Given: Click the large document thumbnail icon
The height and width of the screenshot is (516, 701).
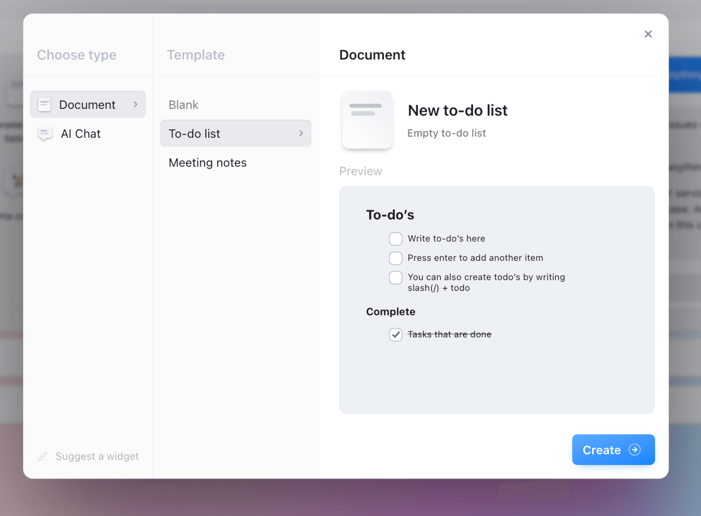Looking at the screenshot, I should point(367,120).
